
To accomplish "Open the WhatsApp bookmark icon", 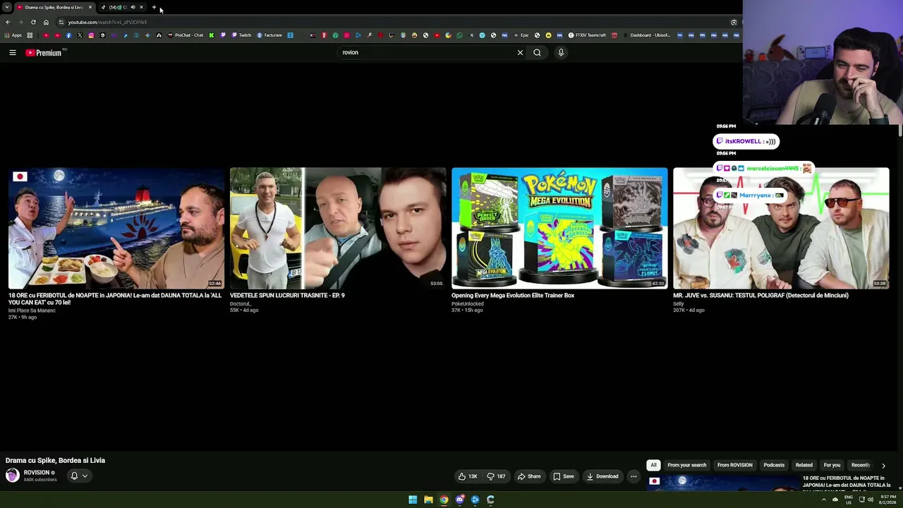I will 460,35.
